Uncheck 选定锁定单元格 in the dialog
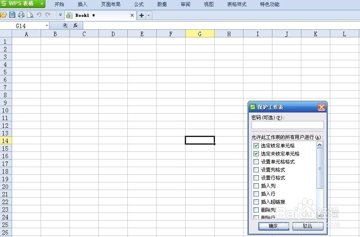The height and width of the screenshot is (237, 360). click(x=256, y=145)
